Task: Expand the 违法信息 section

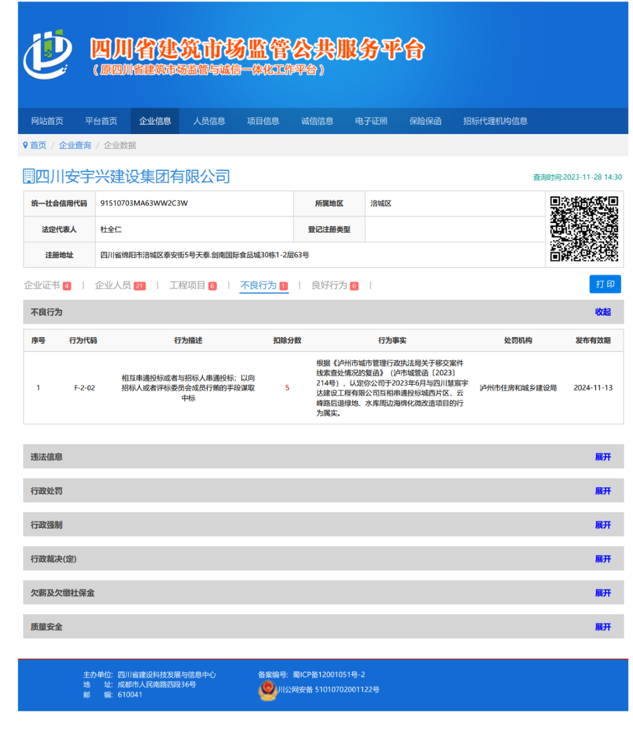Action: point(603,457)
